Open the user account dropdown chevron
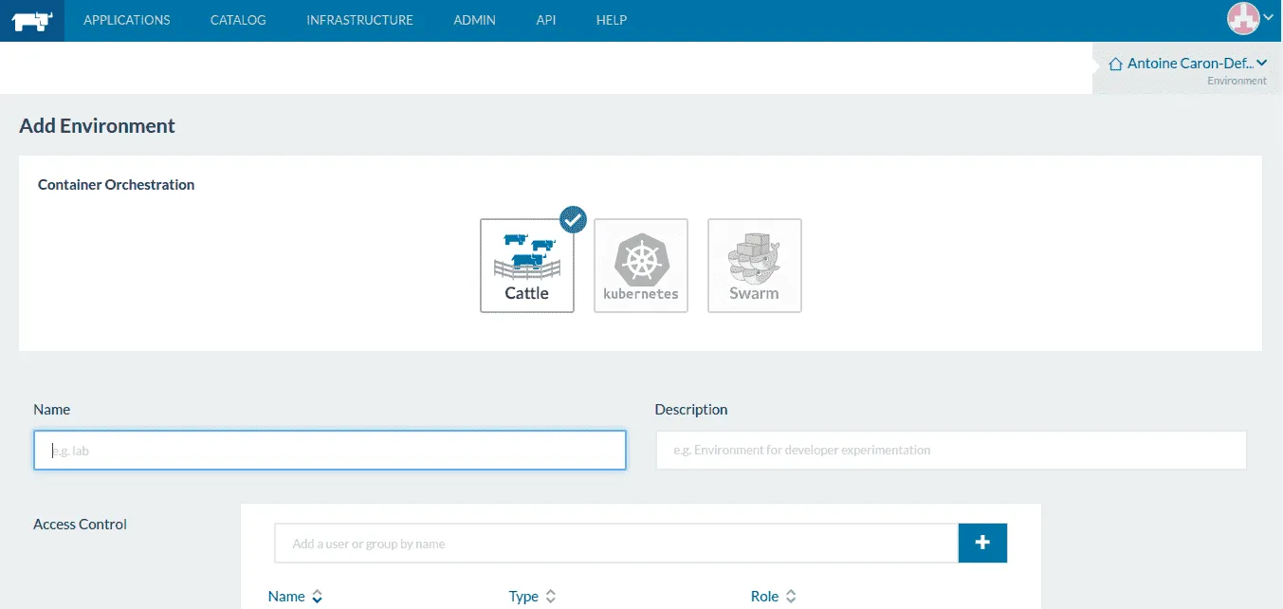This screenshot has width=1283, height=609. (1268, 18)
